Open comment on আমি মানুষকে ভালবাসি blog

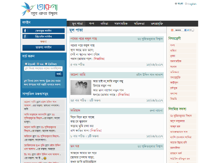pyautogui.click(x=44, y=118)
